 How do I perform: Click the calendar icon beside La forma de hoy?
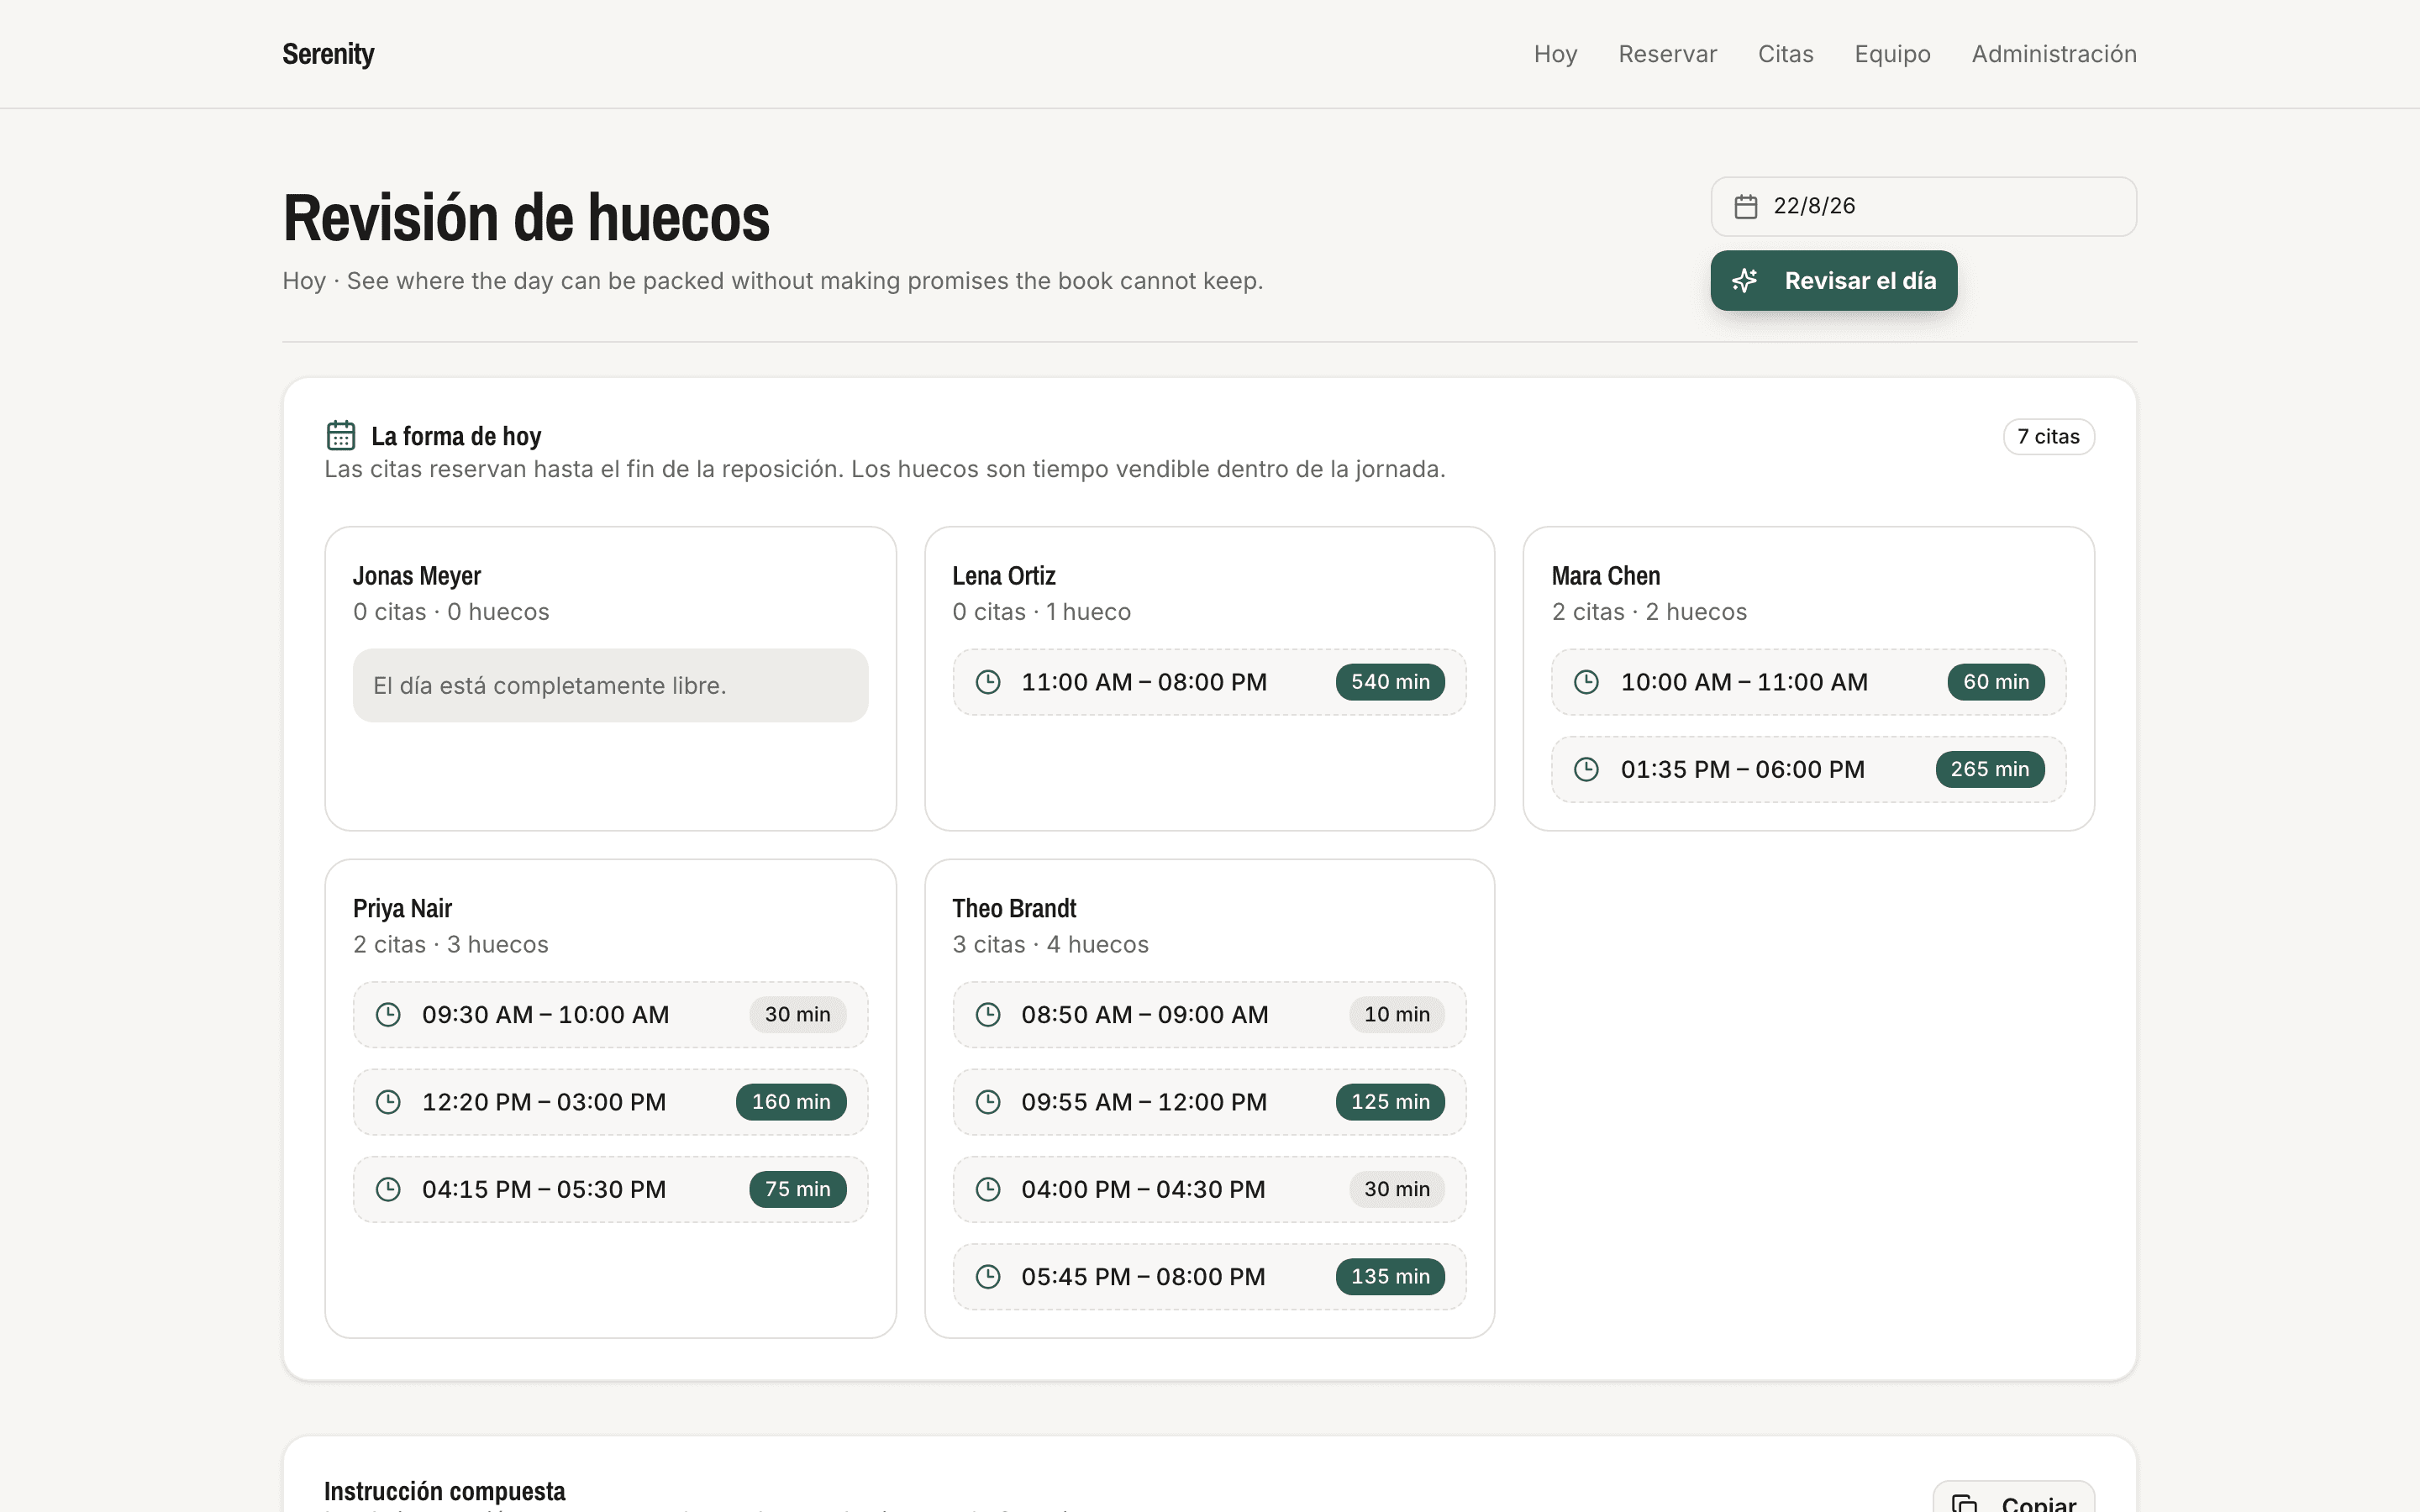(x=341, y=436)
